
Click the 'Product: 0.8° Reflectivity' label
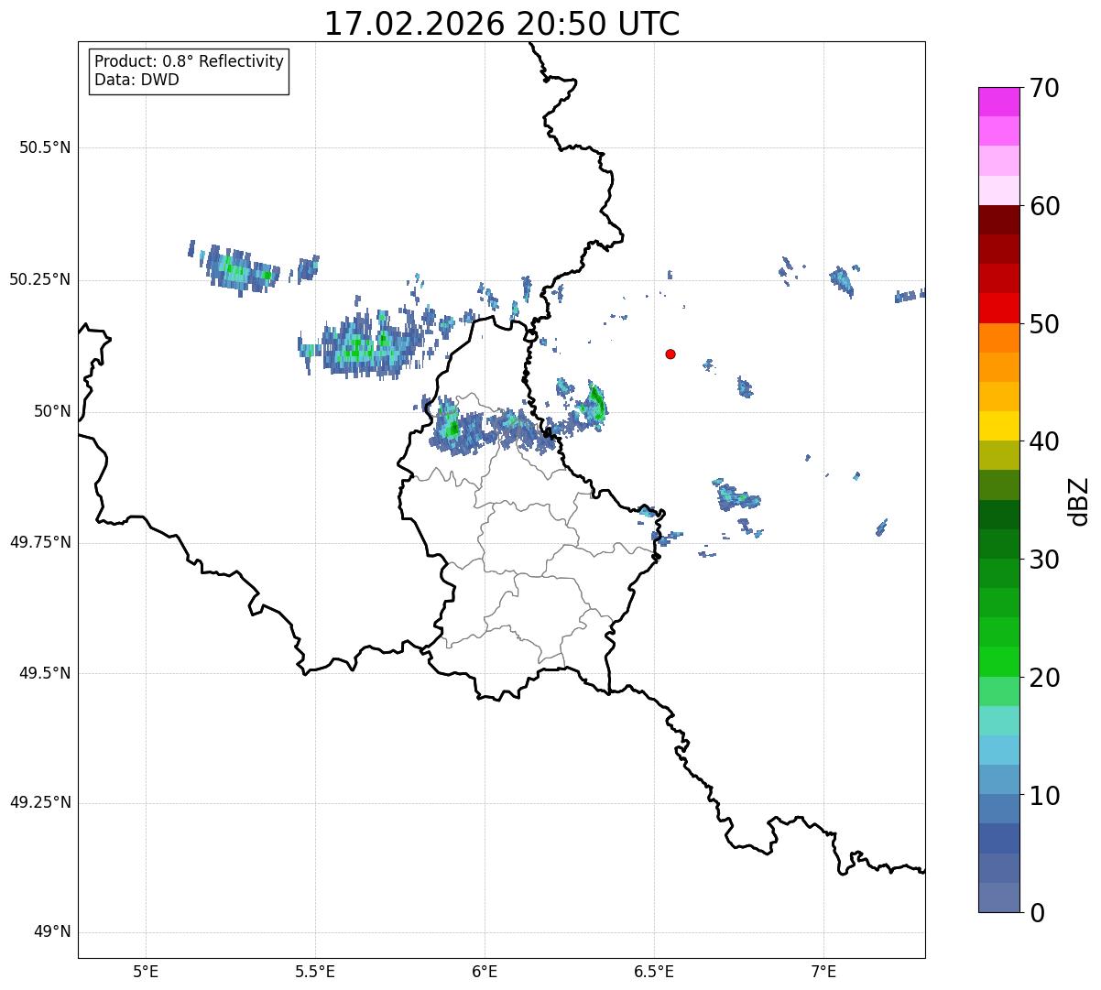[190, 61]
